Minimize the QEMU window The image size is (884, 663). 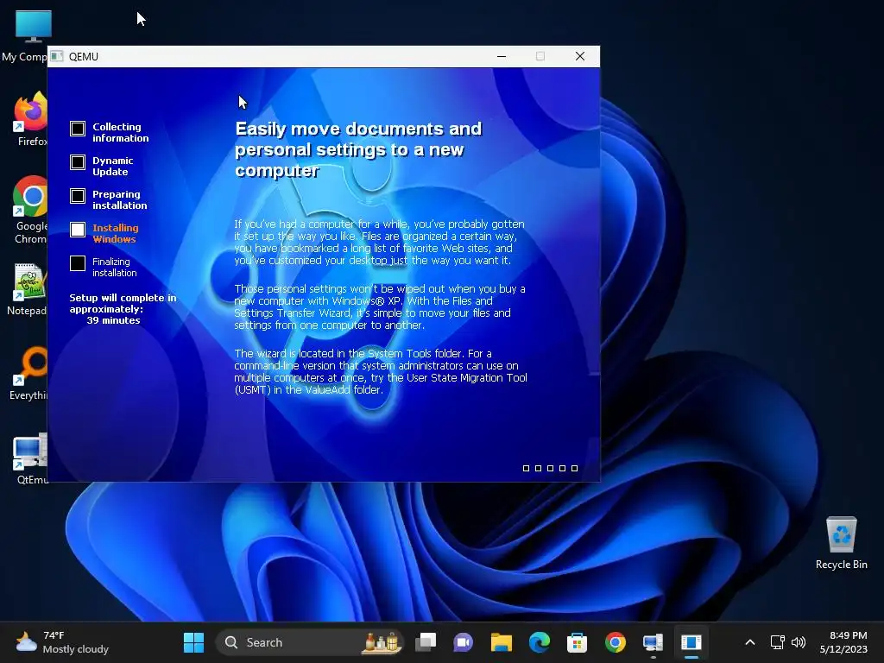point(502,56)
